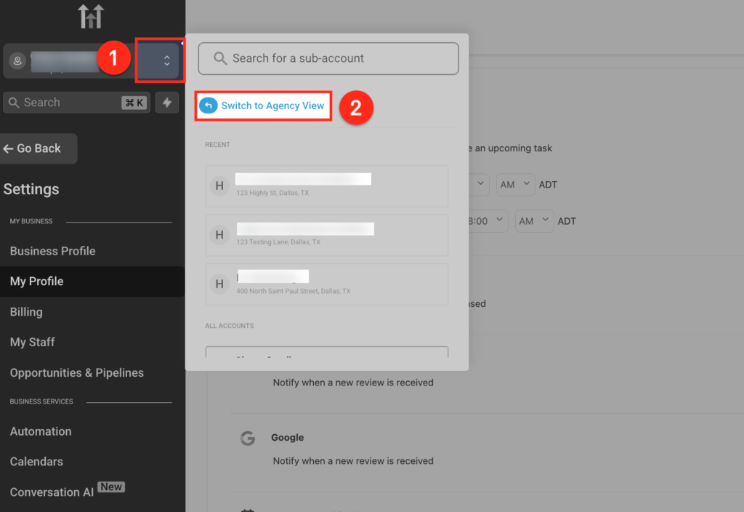Select the Testing Lane recent account row
The width and height of the screenshot is (744, 512).
tap(327, 235)
